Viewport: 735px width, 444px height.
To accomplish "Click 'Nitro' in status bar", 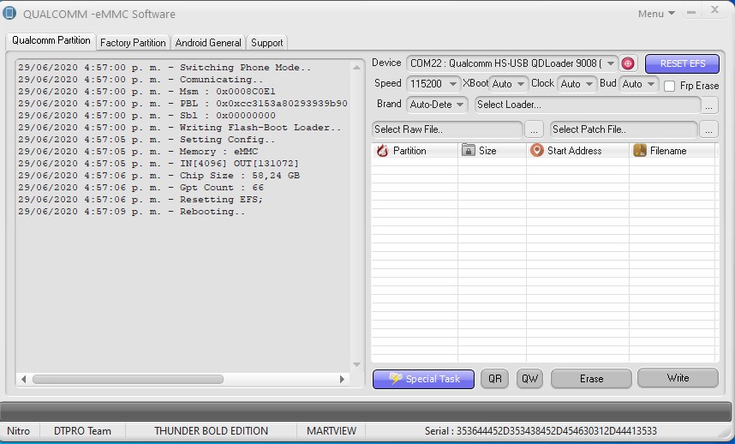I will (18, 431).
